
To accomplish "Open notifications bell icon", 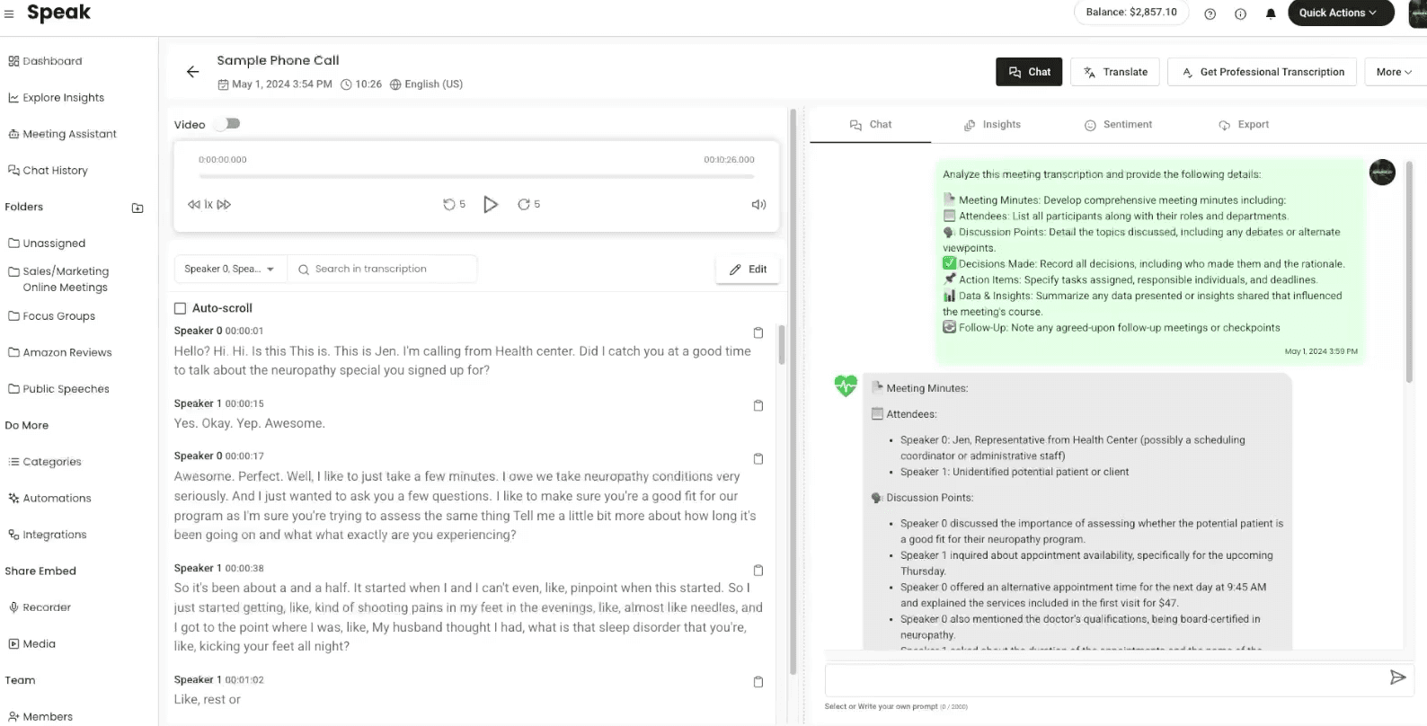I will (1271, 13).
